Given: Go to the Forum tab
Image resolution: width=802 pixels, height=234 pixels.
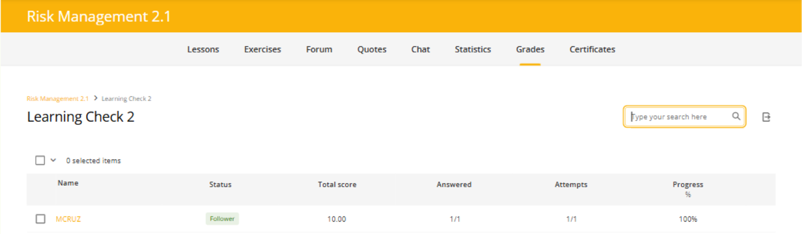Looking at the screenshot, I should coord(319,49).
